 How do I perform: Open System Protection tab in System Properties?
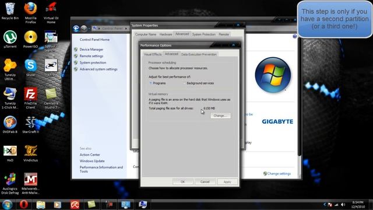(204, 34)
